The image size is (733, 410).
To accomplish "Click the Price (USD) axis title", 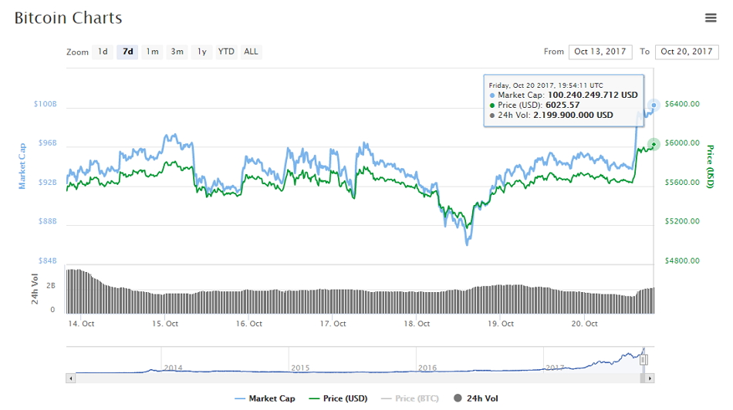I will (x=710, y=166).
